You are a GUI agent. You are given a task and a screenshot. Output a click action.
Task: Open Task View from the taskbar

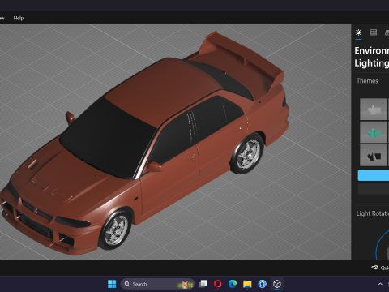click(x=203, y=284)
